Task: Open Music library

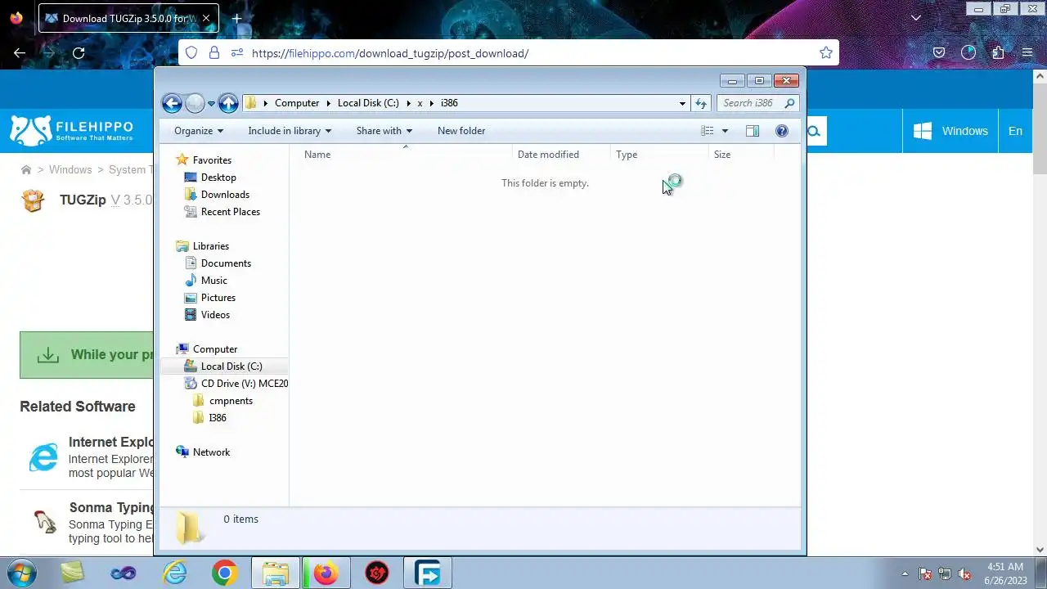Action: tap(214, 281)
